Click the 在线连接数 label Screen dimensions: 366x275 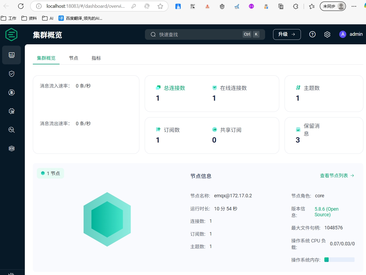[x=233, y=88]
